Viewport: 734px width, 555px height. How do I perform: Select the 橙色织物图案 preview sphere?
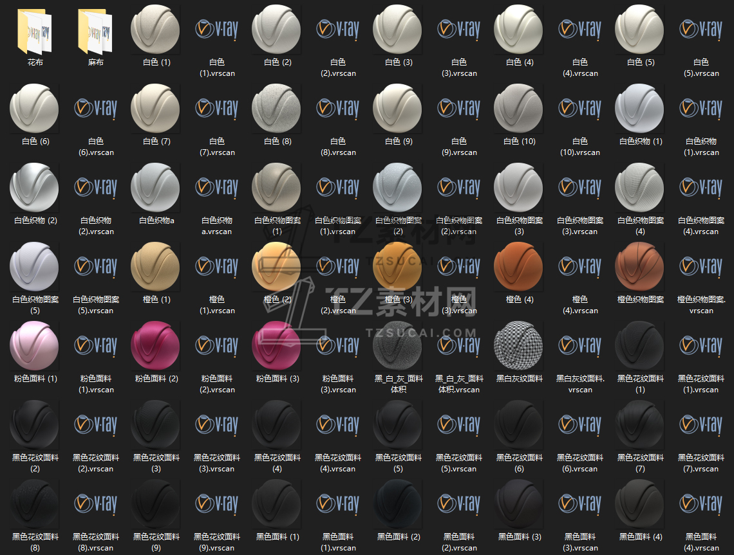pos(639,266)
